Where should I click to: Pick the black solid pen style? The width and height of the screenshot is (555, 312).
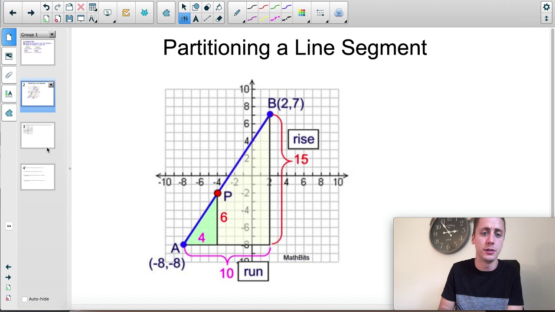pyautogui.click(x=252, y=7)
